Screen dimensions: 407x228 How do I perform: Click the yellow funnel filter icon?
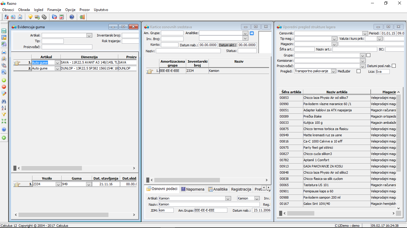point(4,114)
